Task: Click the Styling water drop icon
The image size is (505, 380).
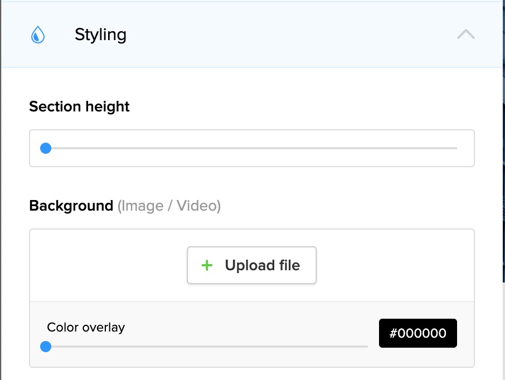Action: tap(37, 36)
